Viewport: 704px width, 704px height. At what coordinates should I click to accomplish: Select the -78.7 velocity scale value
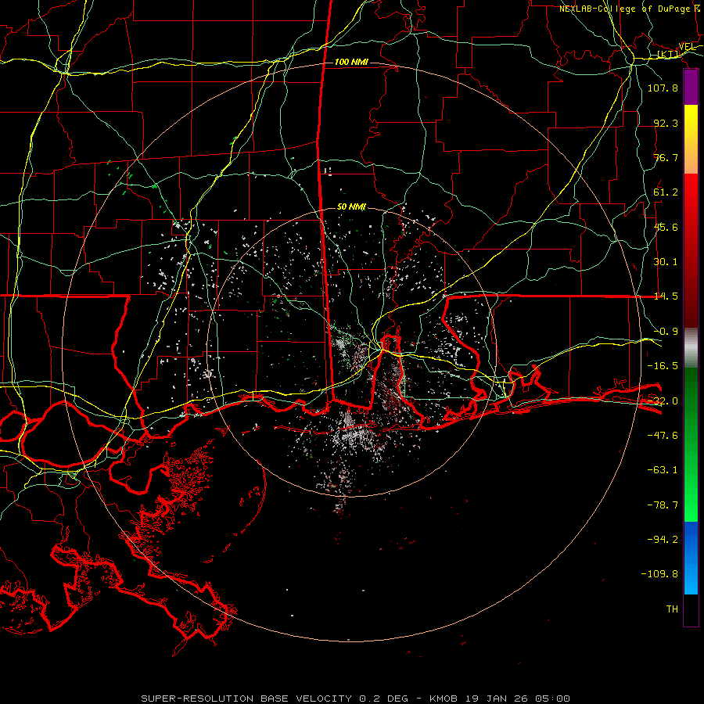click(663, 505)
